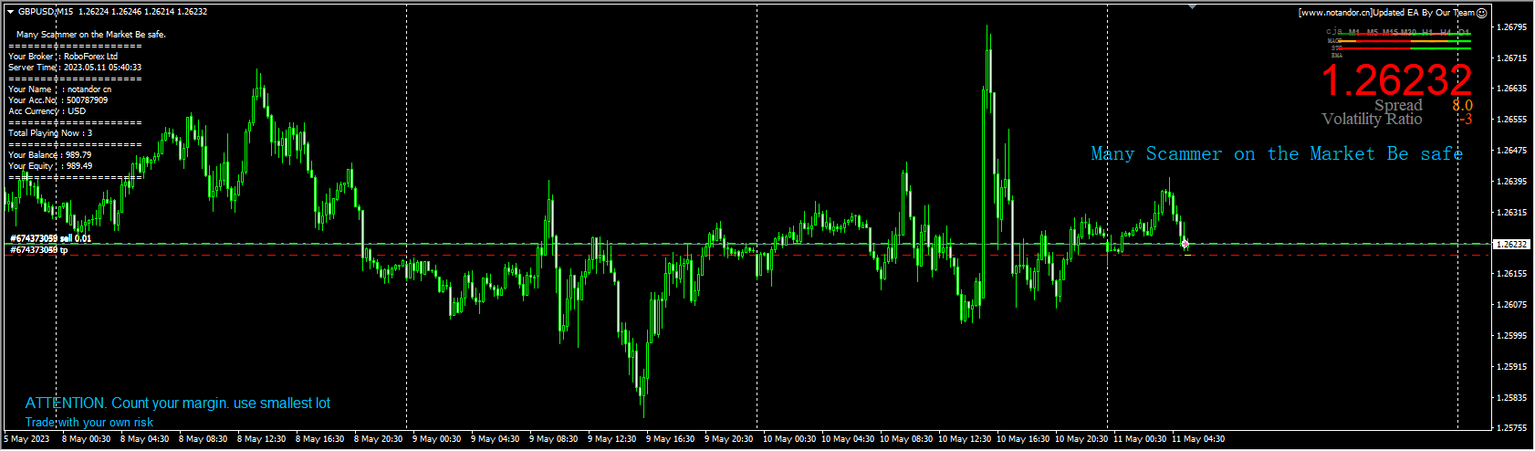Image resolution: width=1535 pixels, height=451 pixels.
Task: Click the '5 May 2023' date on time axis
Action: (26, 439)
